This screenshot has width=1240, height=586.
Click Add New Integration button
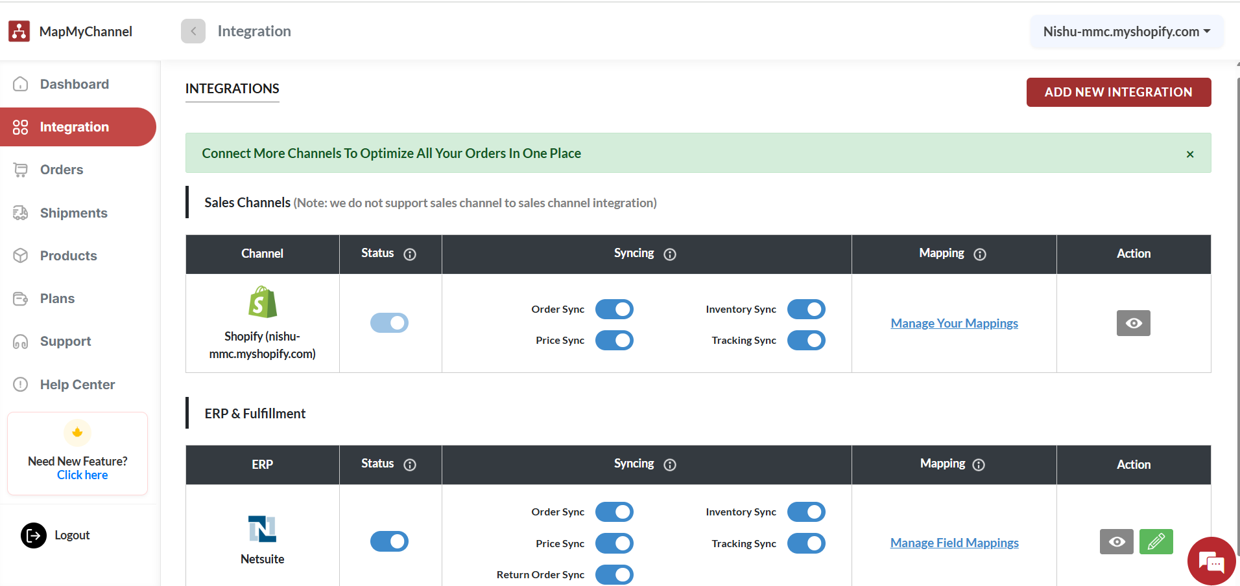[1118, 92]
